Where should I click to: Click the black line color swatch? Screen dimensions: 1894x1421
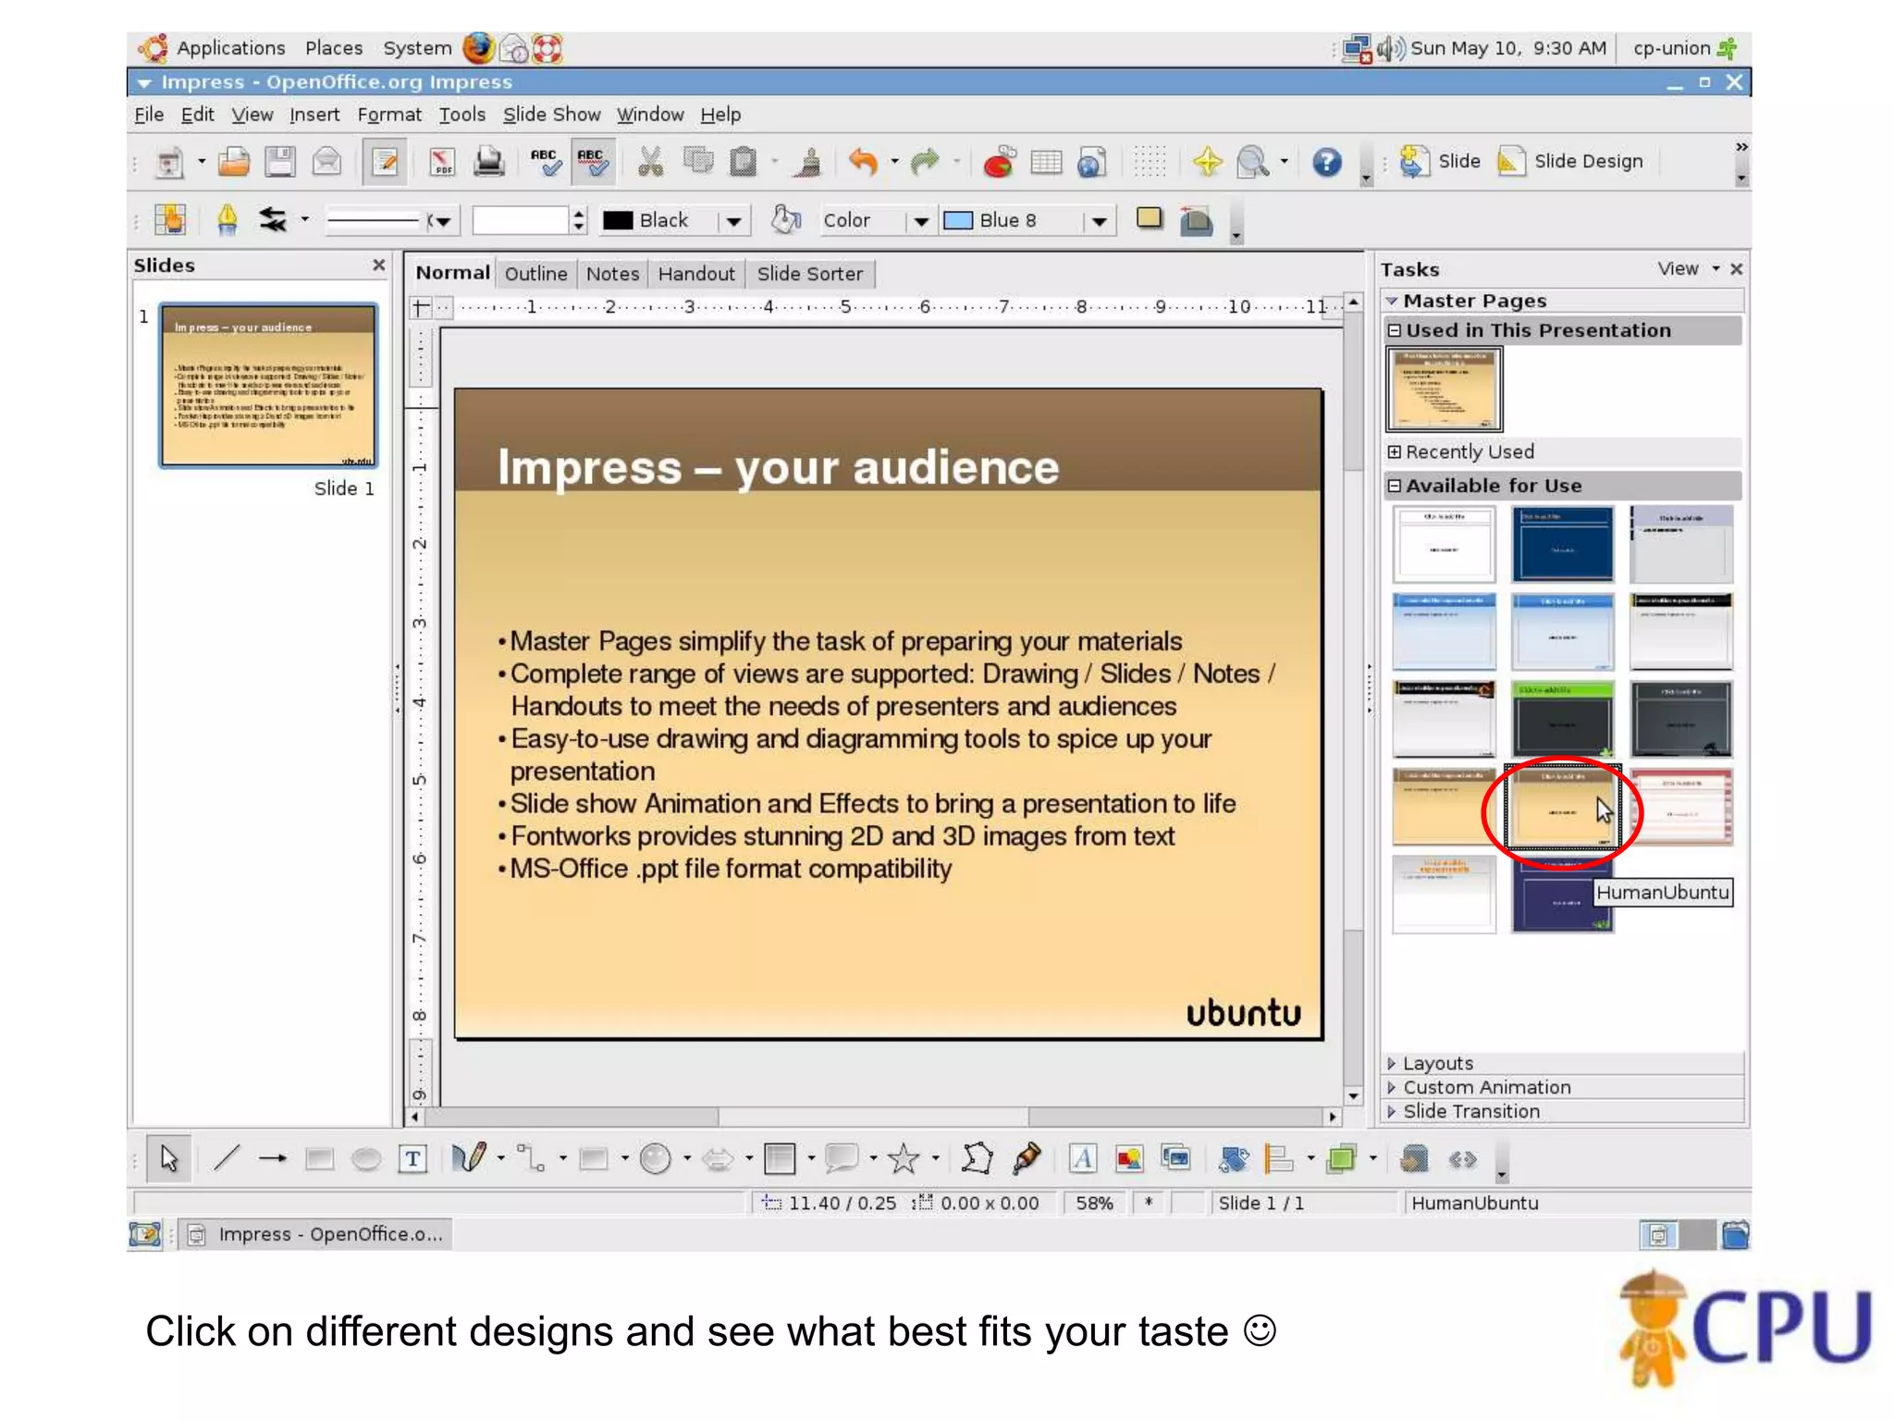tap(618, 220)
